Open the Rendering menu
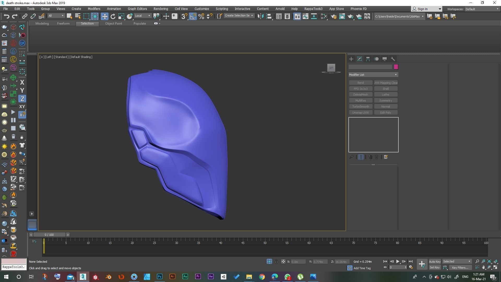This screenshot has width=501, height=282. (x=160, y=9)
